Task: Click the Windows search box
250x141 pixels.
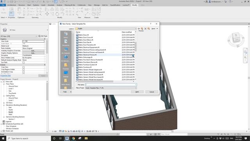Action: pyautogui.click(x=29, y=138)
